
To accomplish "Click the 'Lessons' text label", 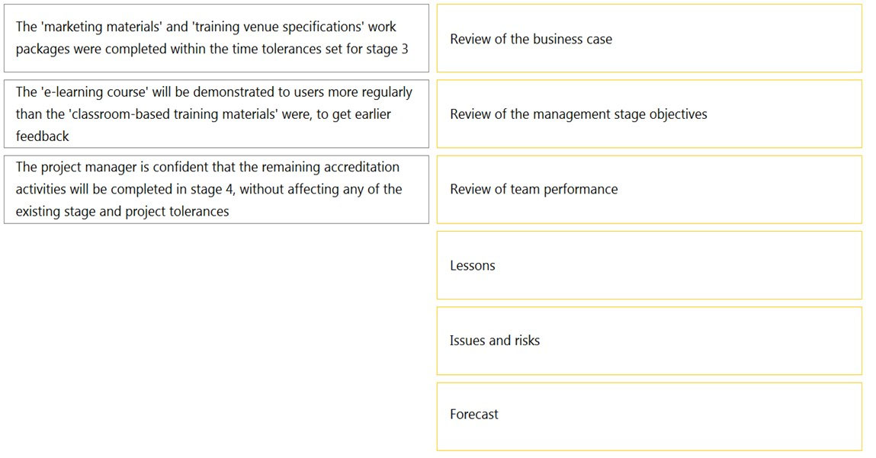I will [x=473, y=265].
